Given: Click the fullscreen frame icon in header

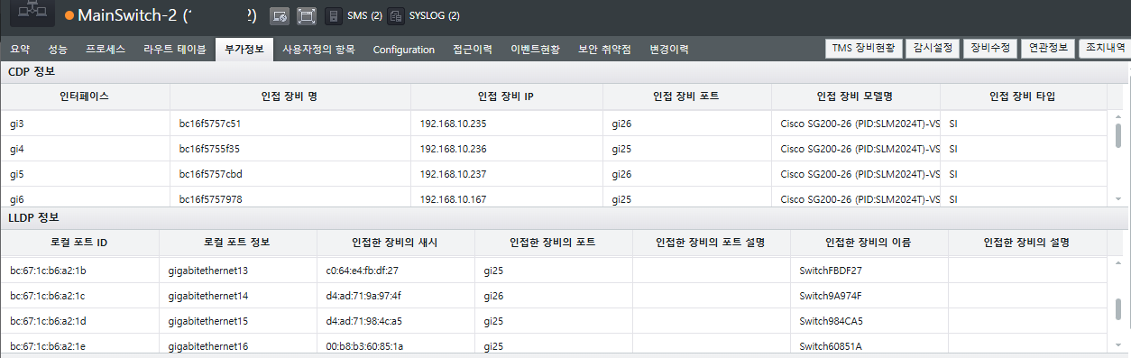Looking at the screenshot, I should (x=307, y=16).
